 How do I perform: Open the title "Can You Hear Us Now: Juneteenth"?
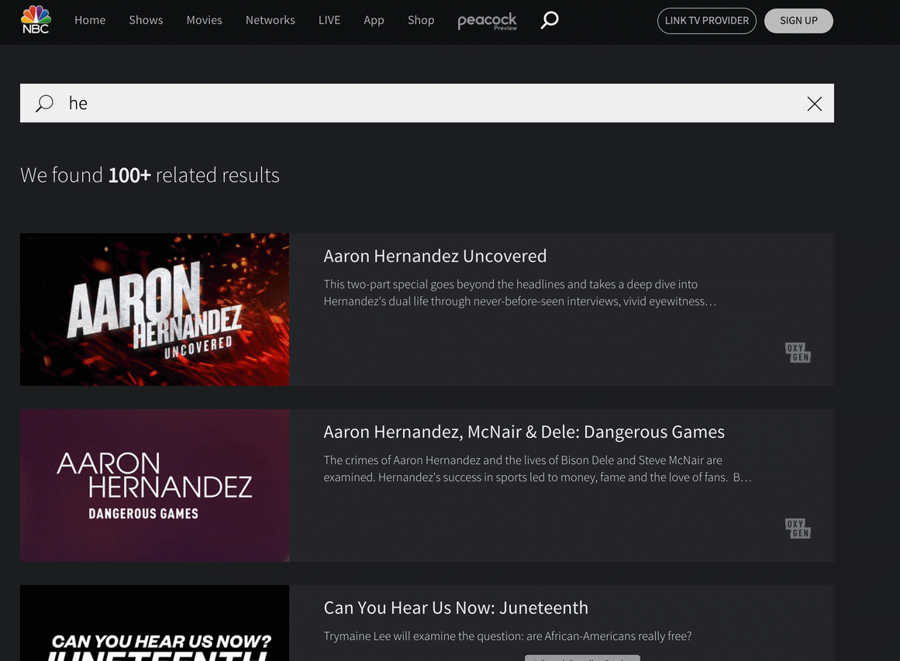[x=456, y=608]
